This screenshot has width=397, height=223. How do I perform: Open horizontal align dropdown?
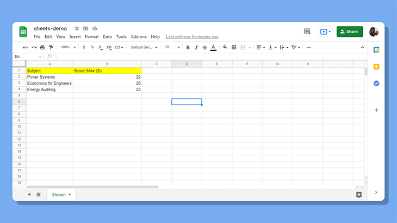tap(260, 47)
